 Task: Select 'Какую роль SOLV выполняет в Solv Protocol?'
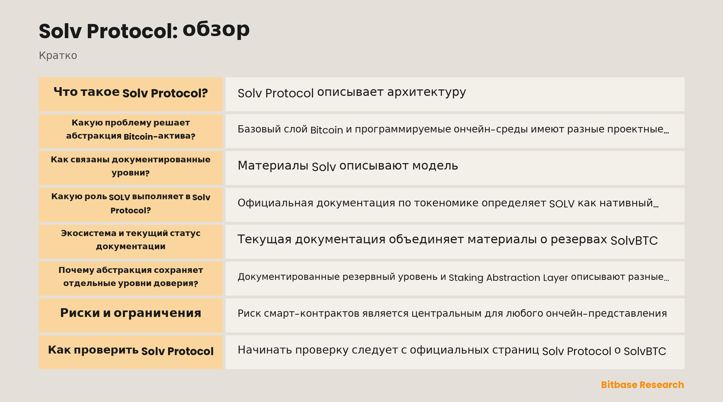(130, 205)
